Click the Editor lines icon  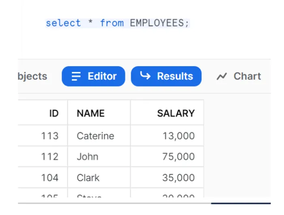[x=76, y=76]
